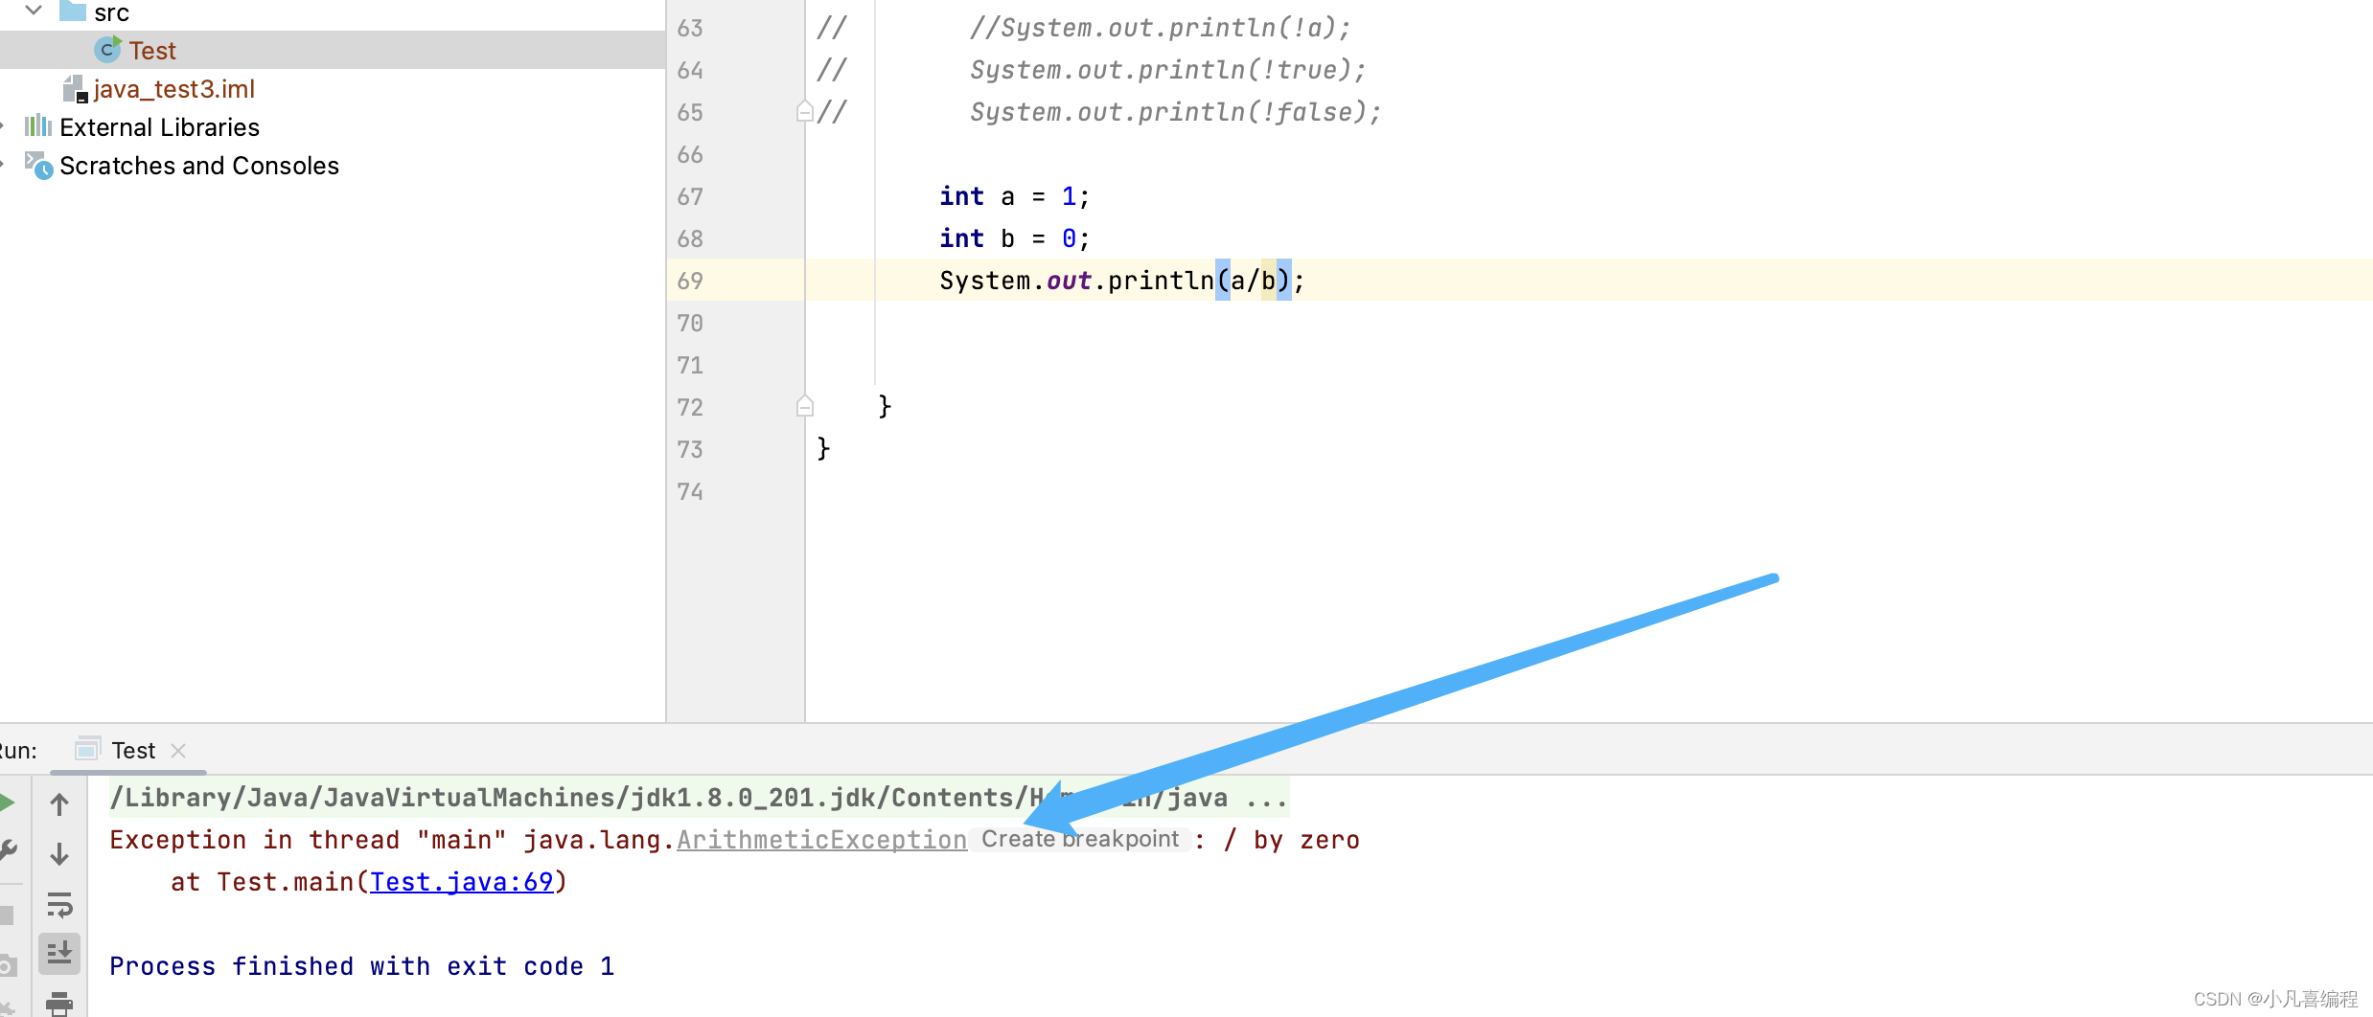Jump to next stack trace entry with down arrow
Image resolution: width=2373 pixels, height=1017 pixels.
(59, 853)
